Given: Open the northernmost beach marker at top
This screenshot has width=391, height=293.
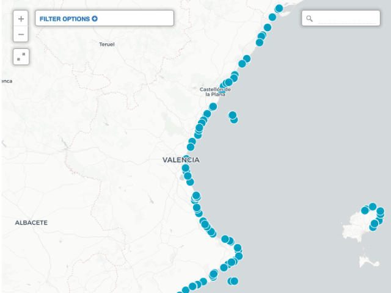Looking at the screenshot, I should pos(279,8).
